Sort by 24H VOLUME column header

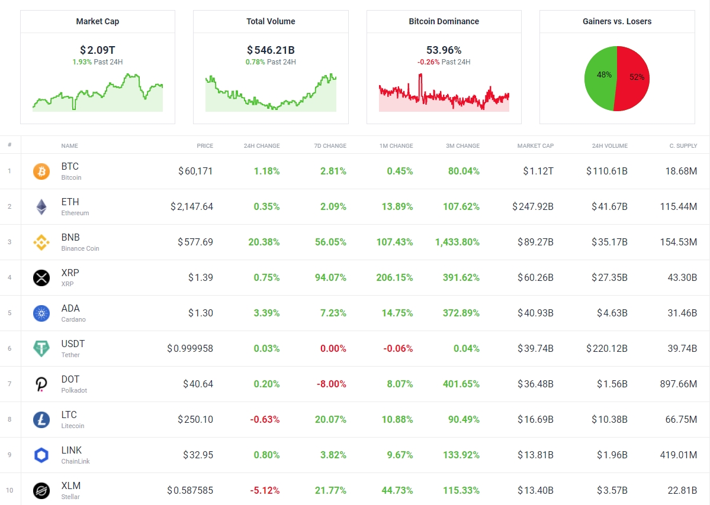pos(609,145)
